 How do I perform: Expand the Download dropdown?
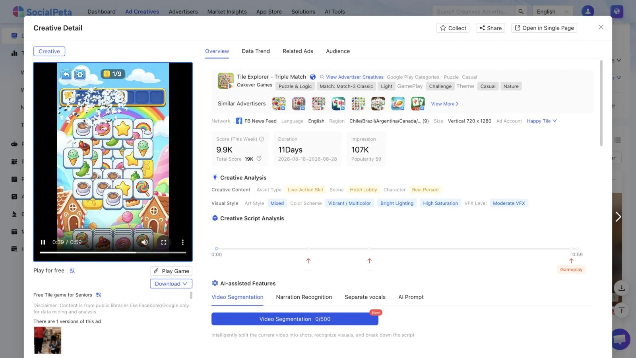(171, 284)
